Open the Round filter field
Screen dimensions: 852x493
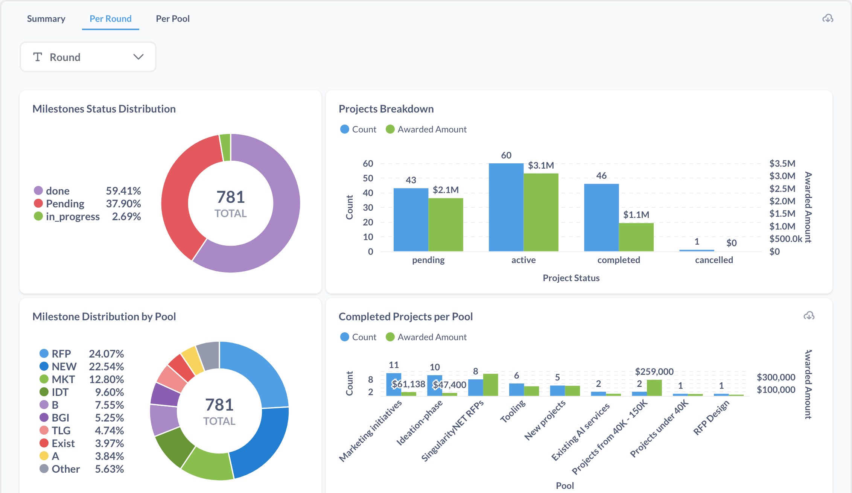88,57
